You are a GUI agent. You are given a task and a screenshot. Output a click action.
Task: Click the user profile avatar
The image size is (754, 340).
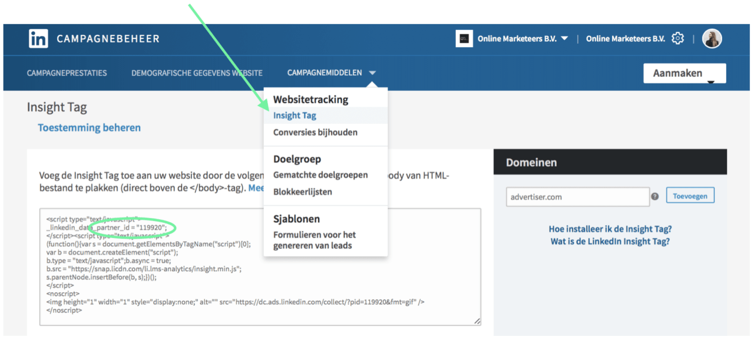712,39
